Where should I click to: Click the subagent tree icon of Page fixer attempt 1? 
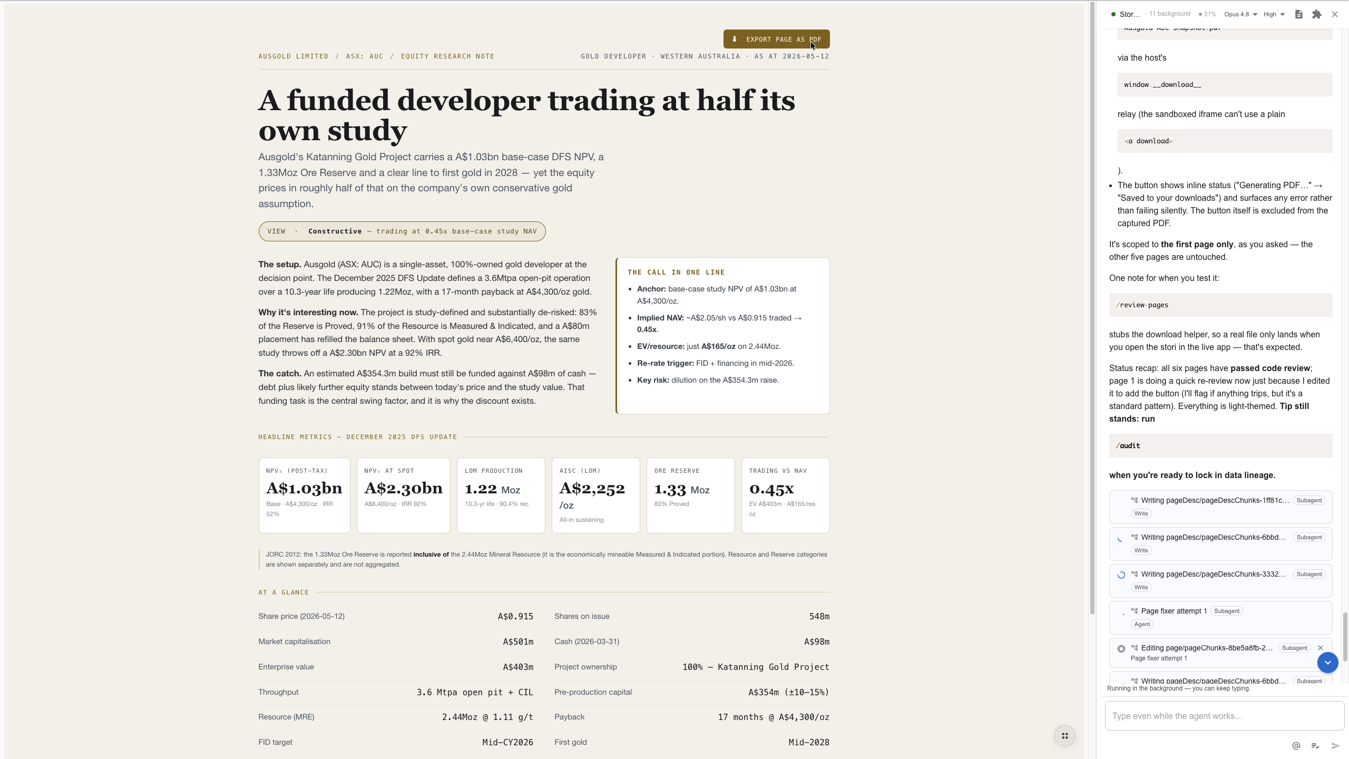pos(1135,611)
